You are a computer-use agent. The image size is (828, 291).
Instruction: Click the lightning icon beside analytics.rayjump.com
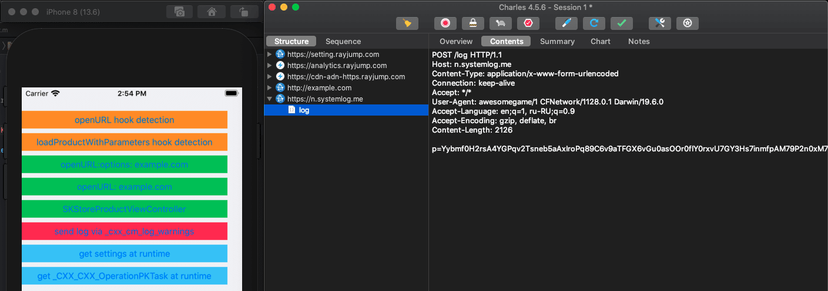pyautogui.click(x=280, y=65)
